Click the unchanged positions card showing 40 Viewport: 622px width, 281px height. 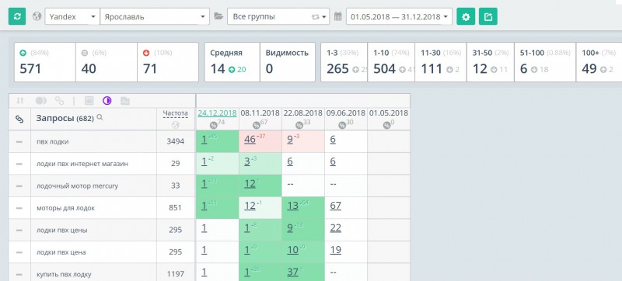point(107,62)
